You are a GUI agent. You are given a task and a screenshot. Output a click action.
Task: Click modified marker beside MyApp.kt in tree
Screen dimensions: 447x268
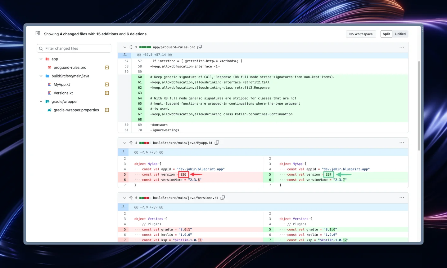107,85
